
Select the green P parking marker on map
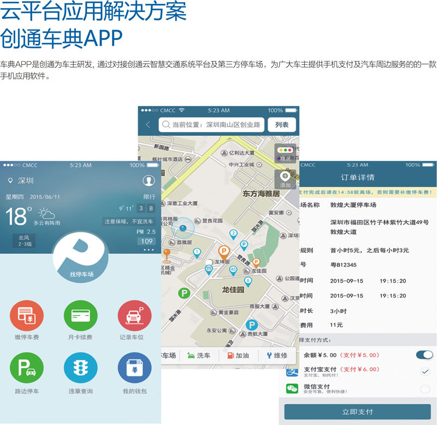[x=184, y=293]
